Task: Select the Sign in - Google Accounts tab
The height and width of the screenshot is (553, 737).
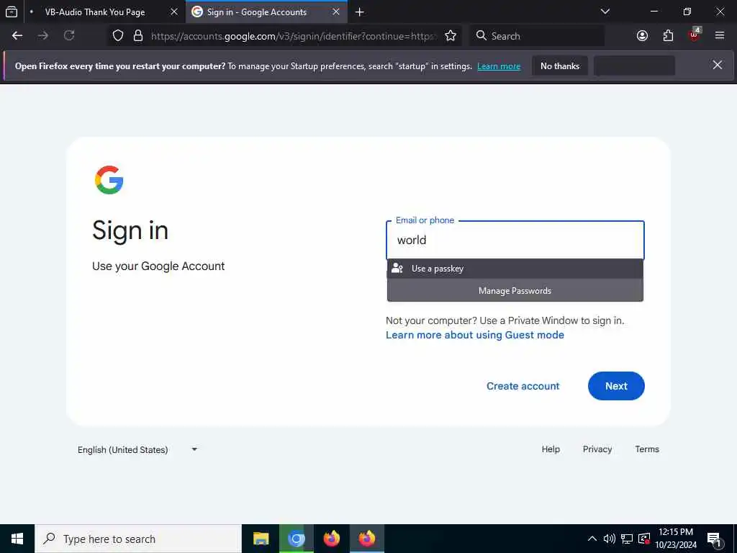Action: click(256, 12)
